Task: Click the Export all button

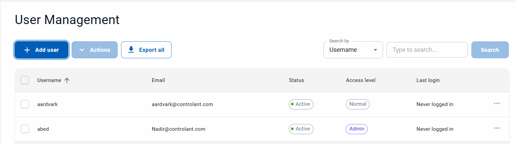Action: tap(146, 50)
